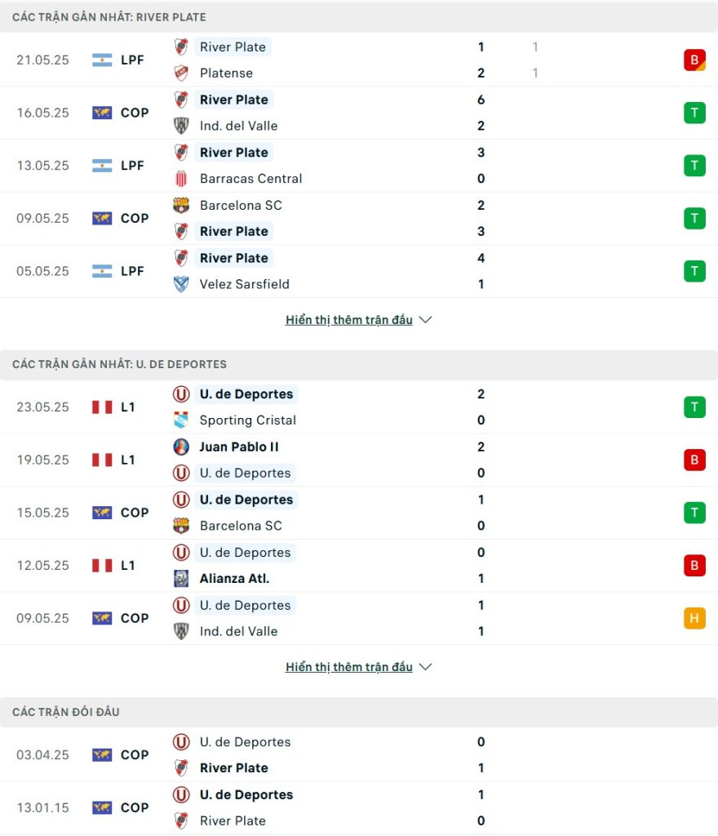The image size is (718, 836).
Task: Open the head-to-head match dated 13.01.15
Action: click(x=359, y=807)
